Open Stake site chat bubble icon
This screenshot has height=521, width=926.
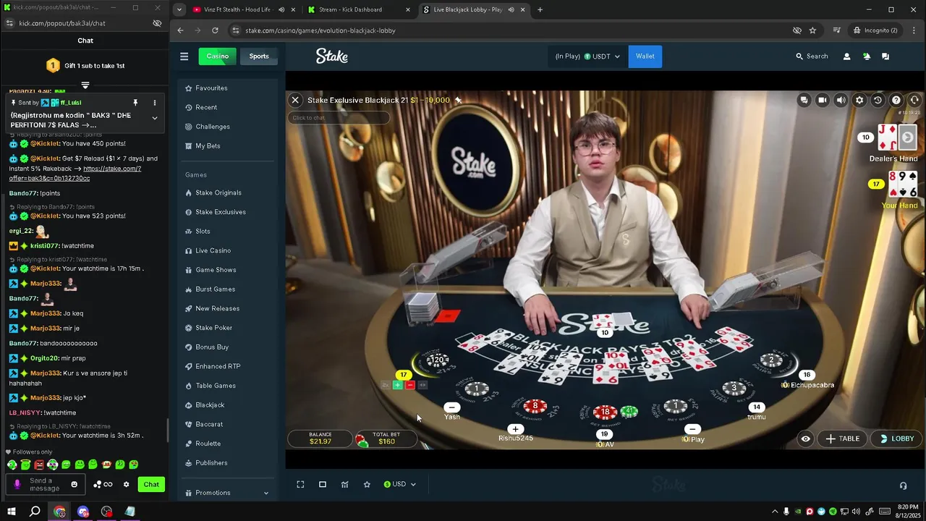coord(885,56)
